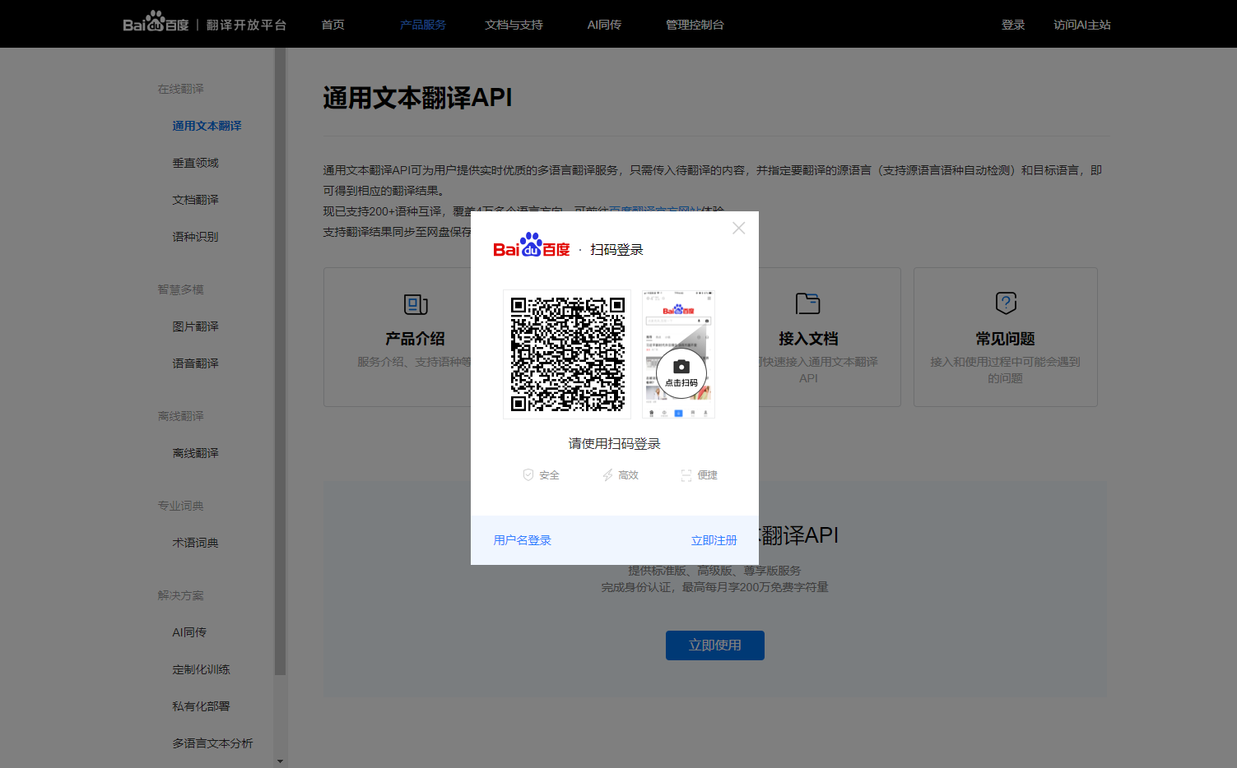The width and height of the screenshot is (1237, 768).
Task: Select 垂直领域 in sidebar
Action: tap(195, 163)
